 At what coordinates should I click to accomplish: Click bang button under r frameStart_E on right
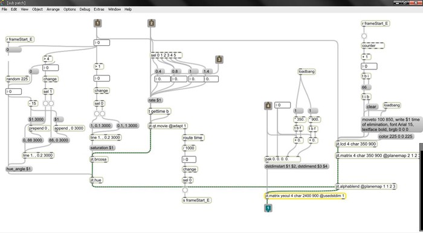tap(364, 36)
